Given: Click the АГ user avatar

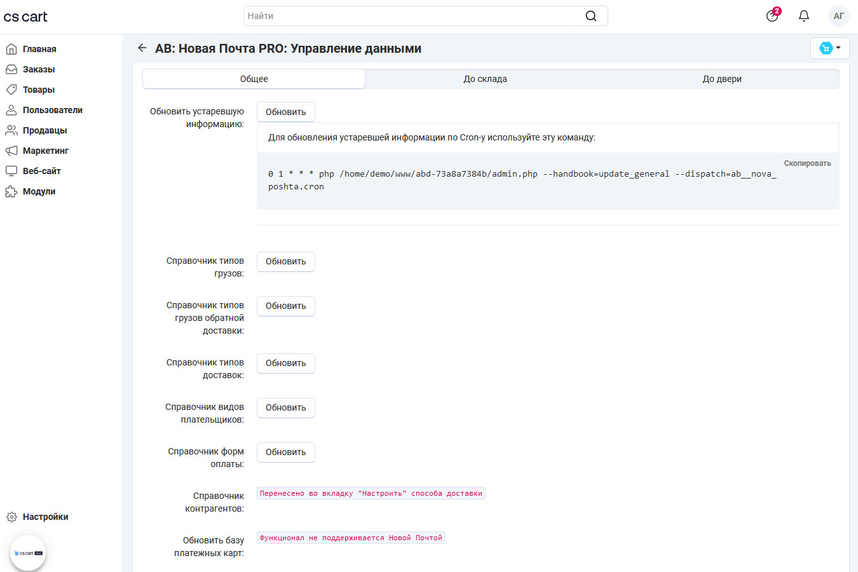Looking at the screenshot, I should 838,16.
